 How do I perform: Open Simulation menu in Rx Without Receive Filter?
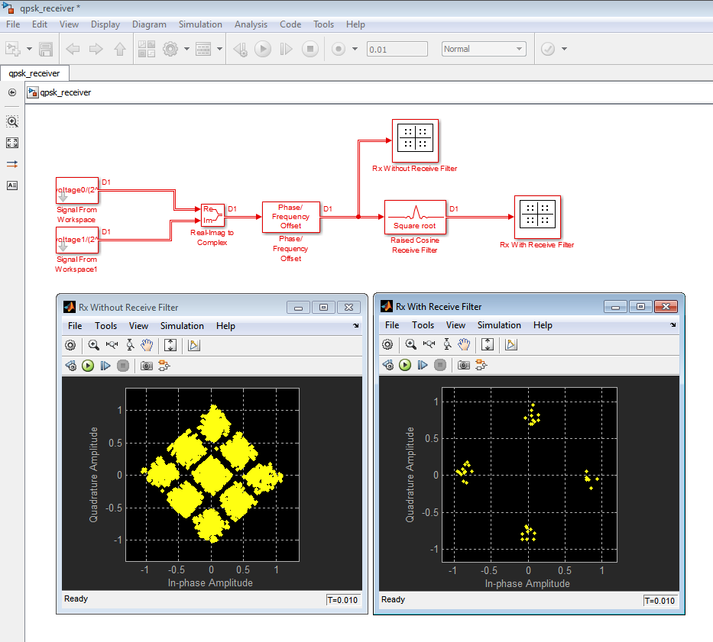182,326
